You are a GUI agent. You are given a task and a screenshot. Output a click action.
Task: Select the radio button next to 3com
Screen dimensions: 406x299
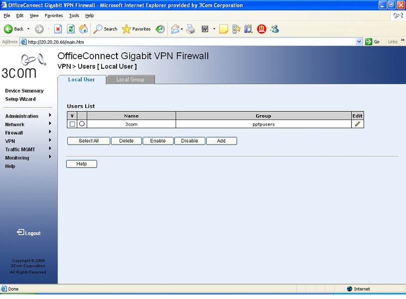[x=81, y=124]
